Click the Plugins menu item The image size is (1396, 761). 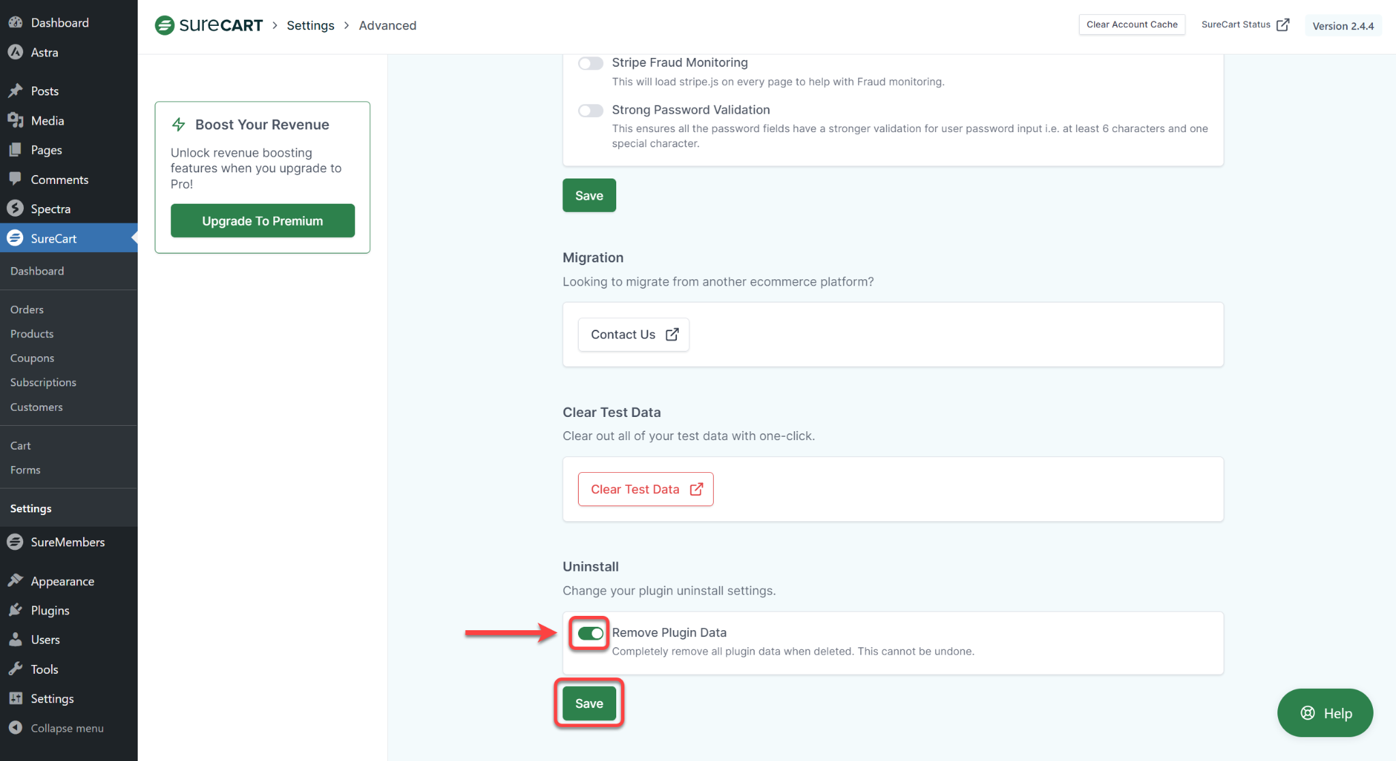pyautogui.click(x=50, y=610)
